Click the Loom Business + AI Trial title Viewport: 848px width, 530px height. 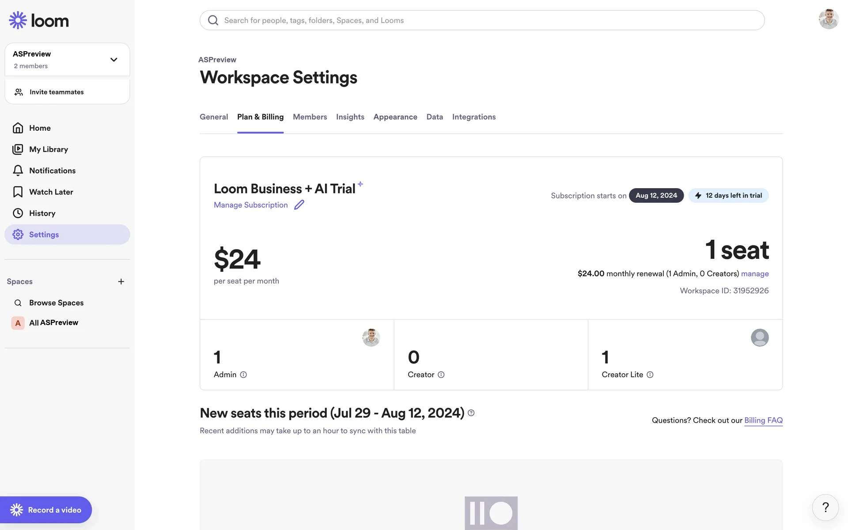[x=284, y=189]
